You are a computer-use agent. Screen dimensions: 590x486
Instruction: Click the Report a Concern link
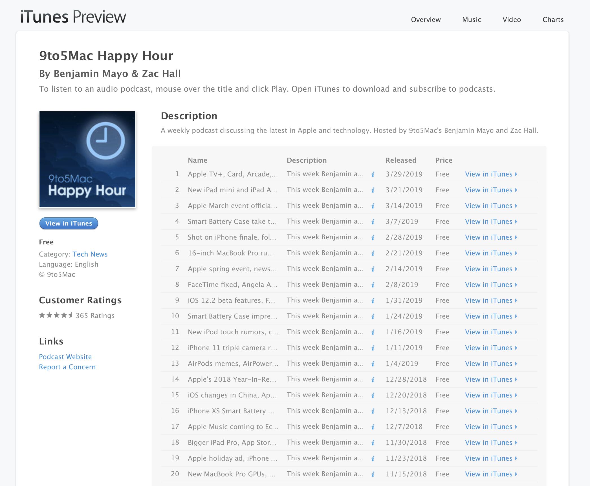67,366
